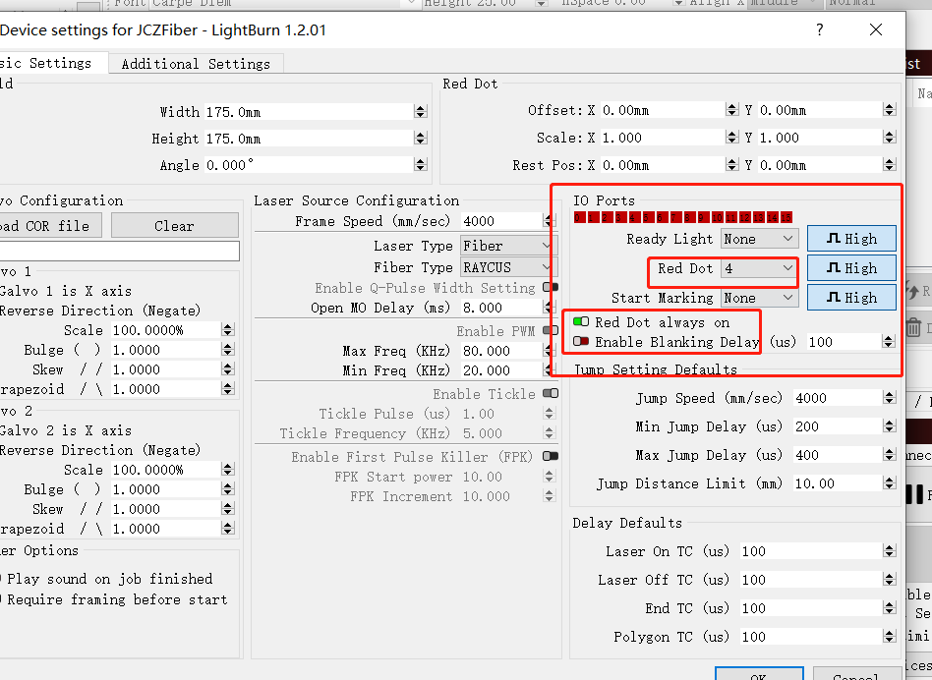932x680 pixels.
Task: Expand the Laser Type dropdown
Action: (507, 246)
